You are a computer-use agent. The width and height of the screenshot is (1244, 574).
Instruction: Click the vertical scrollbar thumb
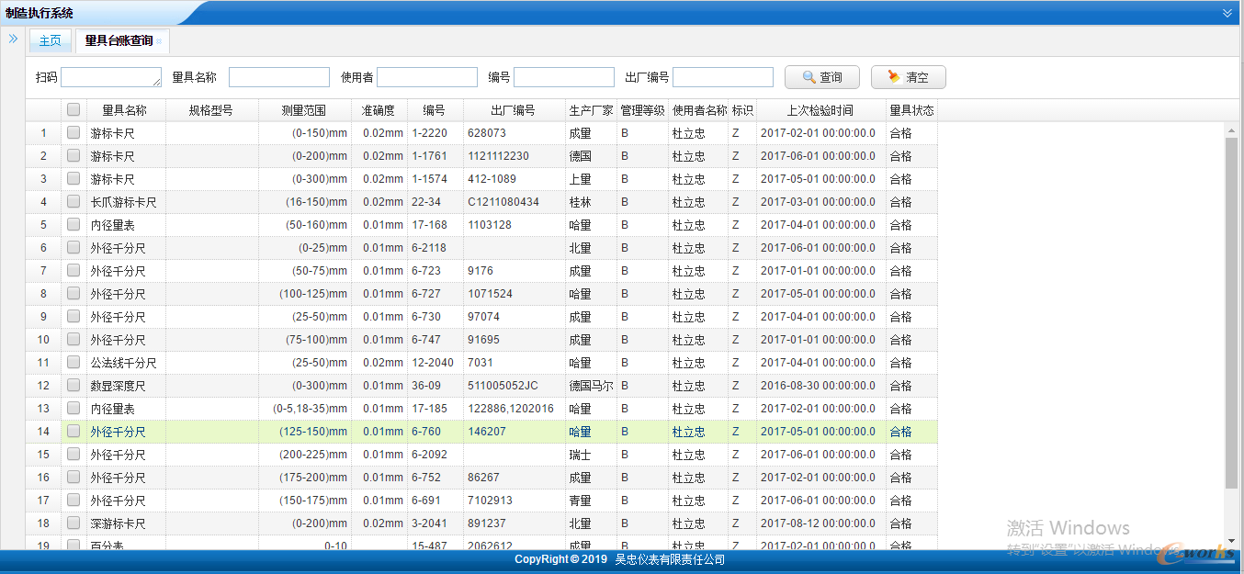[x=1231, y=312]
